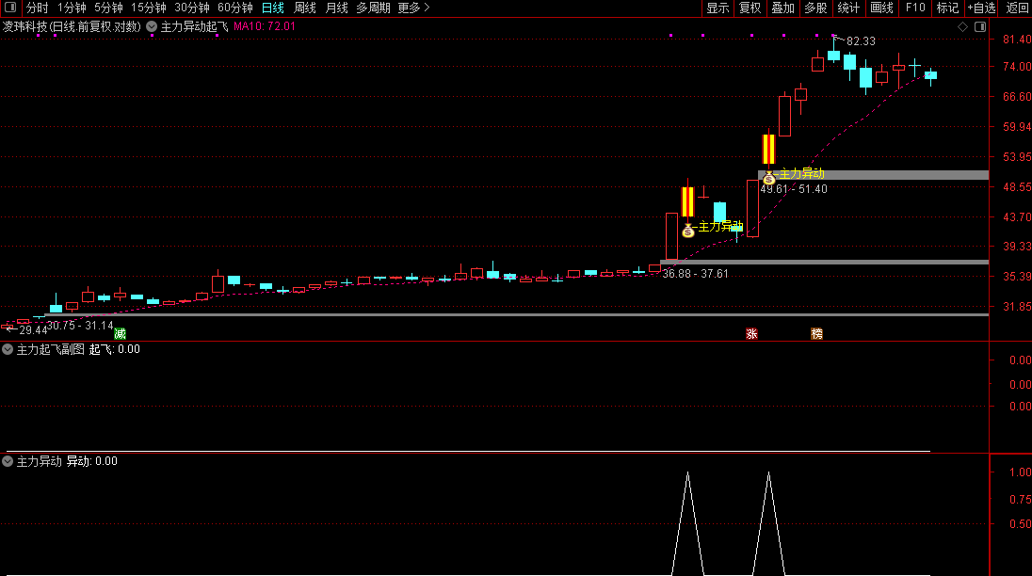Open the 复权 adjustment menu
Viewport: 1032px width, 576px height.
[750, 8]
